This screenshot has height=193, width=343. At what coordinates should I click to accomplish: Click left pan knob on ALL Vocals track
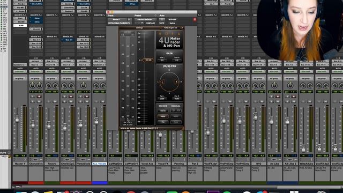coord(96,86)
